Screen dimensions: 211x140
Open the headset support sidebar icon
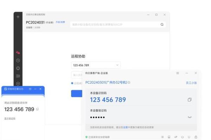click(18, 68)
